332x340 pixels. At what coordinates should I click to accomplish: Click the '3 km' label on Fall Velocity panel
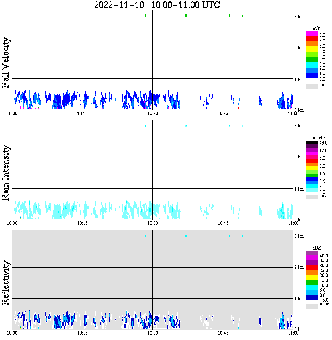[x=299, y=17]
